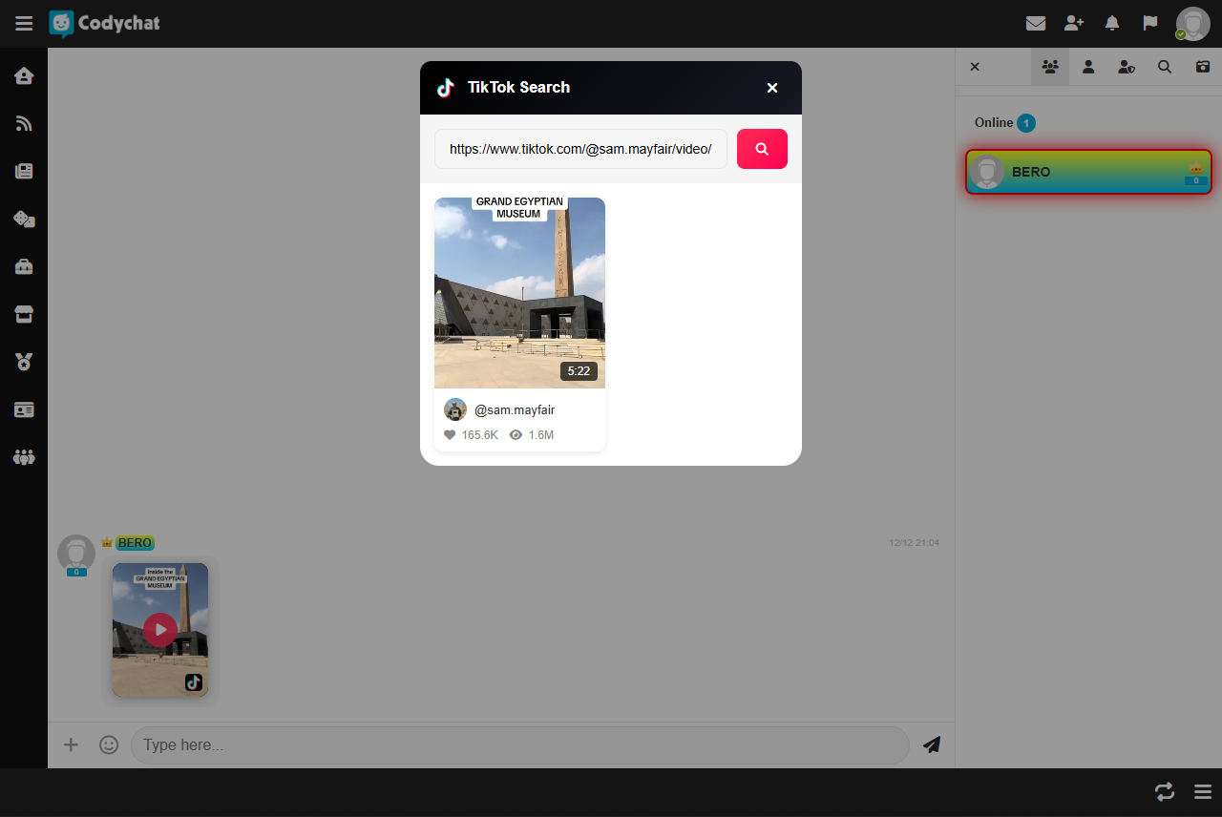Open the @sam.mayfair profile link
Screen dimensions: 1222x817
point(514,409)
